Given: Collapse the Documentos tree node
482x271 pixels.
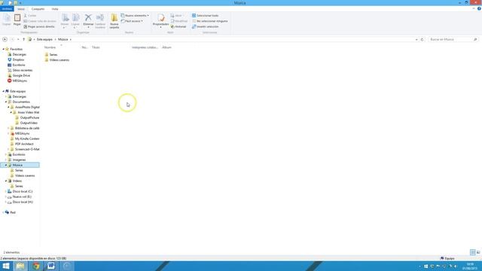Looking at the screenshot, I should pyautogui.click(x=6, y=102).
